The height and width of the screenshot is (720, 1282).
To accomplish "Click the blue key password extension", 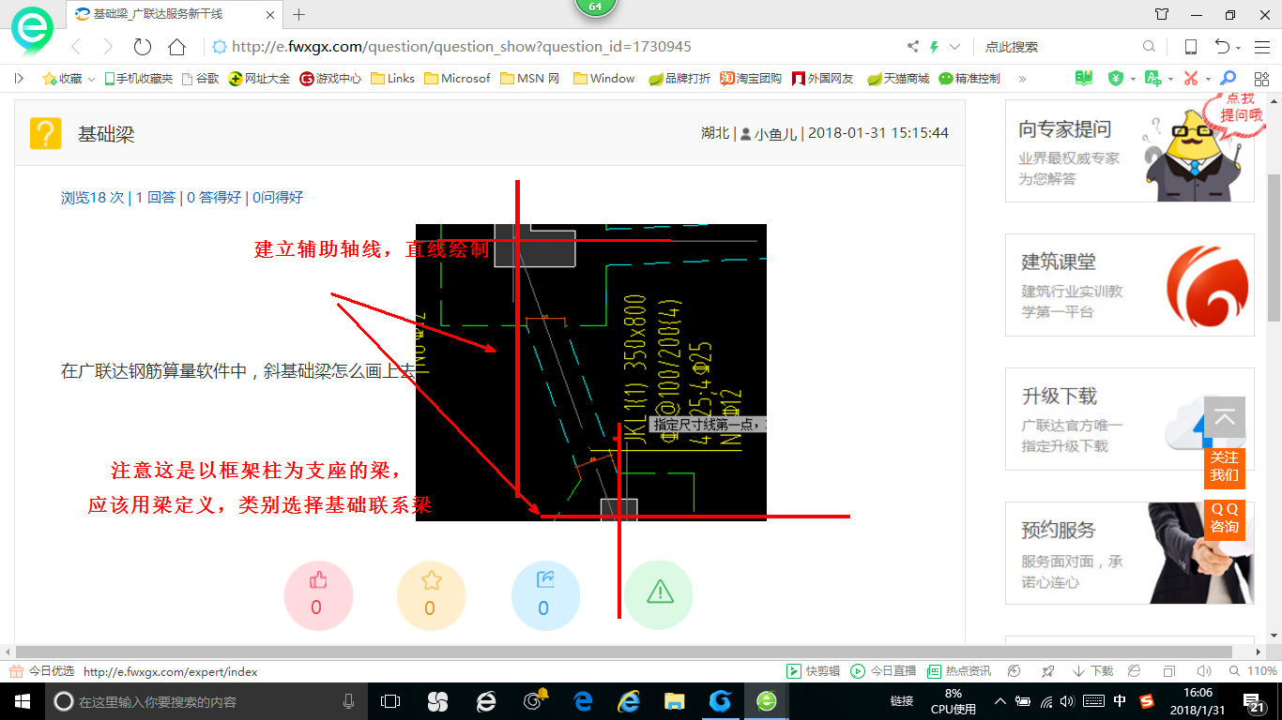I will click(x=1228, y=79).
